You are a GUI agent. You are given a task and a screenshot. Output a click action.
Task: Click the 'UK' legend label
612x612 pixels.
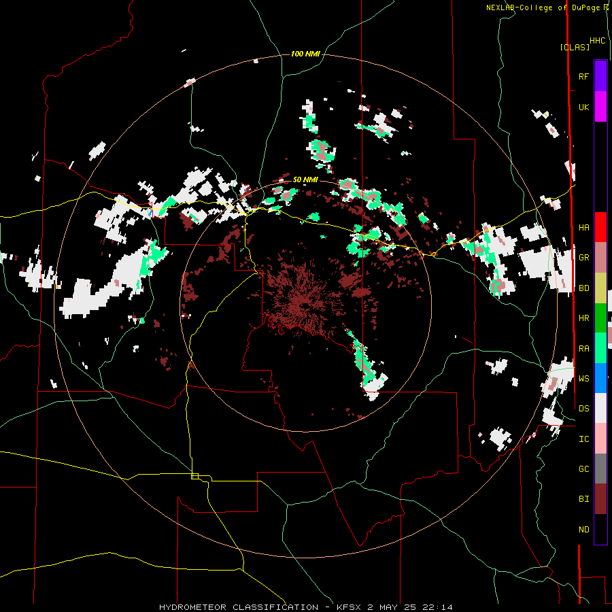click(x=583, y=107)
